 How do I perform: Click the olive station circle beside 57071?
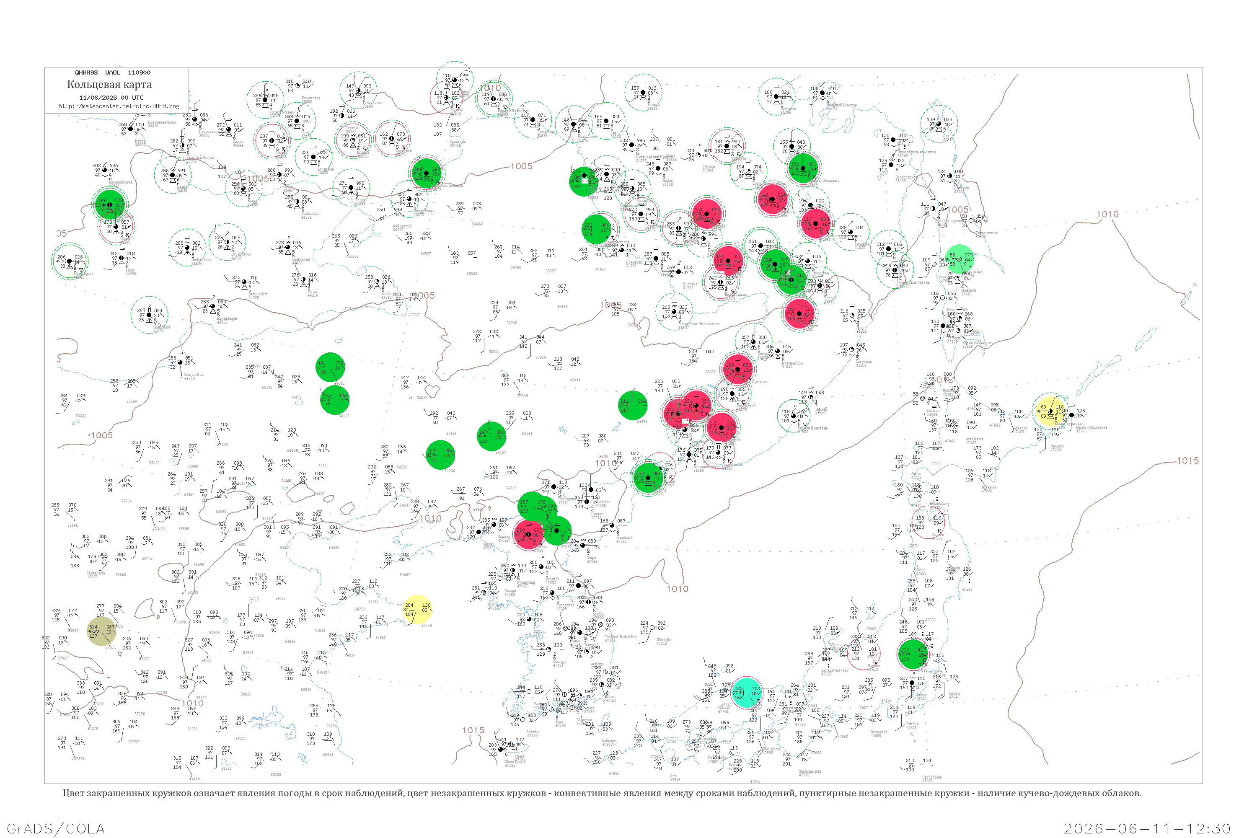tap(101, 631)
